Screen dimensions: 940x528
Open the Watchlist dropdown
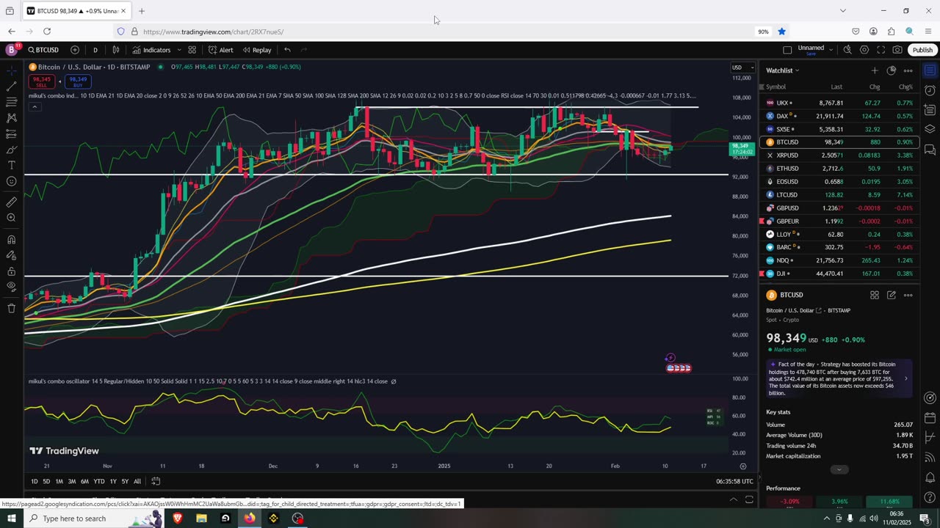coord(783,70)
